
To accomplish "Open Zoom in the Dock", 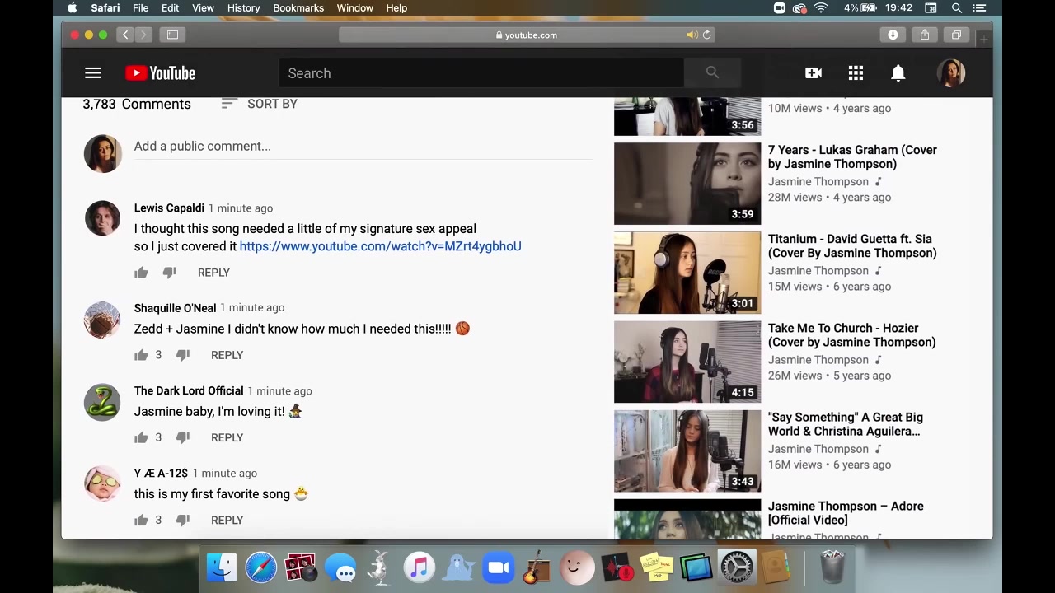I will pyautogui.click(x=498, y=567).
